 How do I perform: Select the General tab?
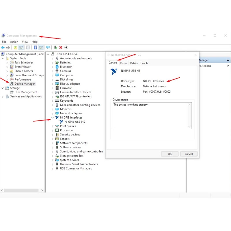tap(113, 63)
